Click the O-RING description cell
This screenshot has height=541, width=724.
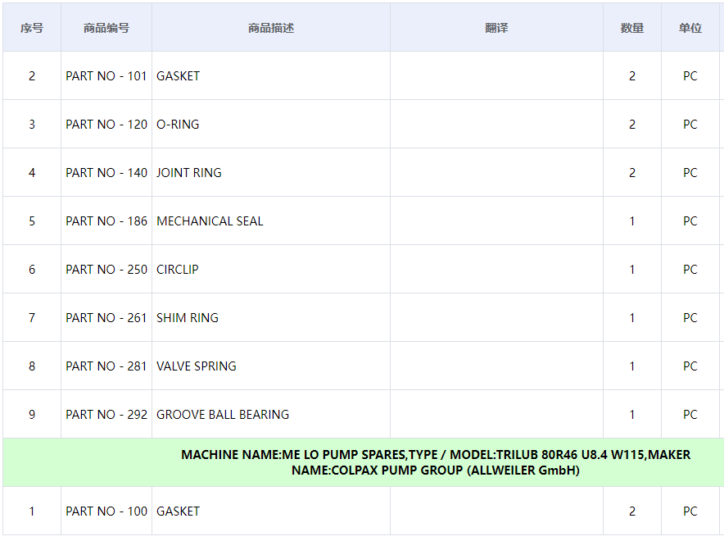(178, 125)
